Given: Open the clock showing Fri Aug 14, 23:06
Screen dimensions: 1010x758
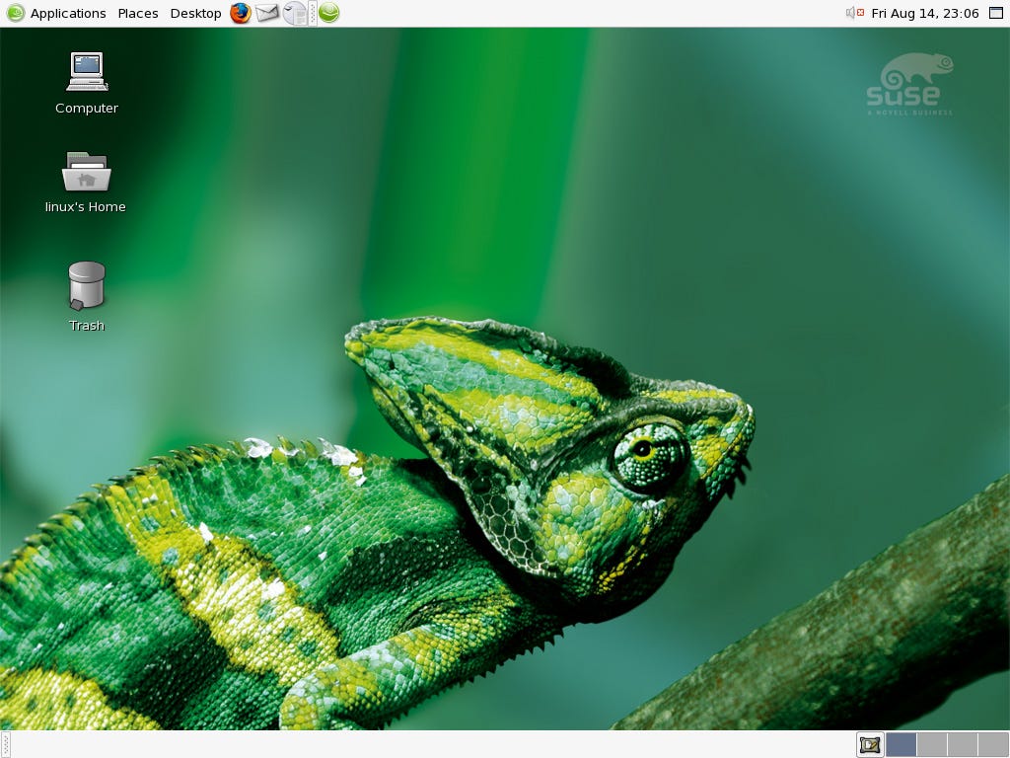Looking at the screenshot, I should point(925,13).
